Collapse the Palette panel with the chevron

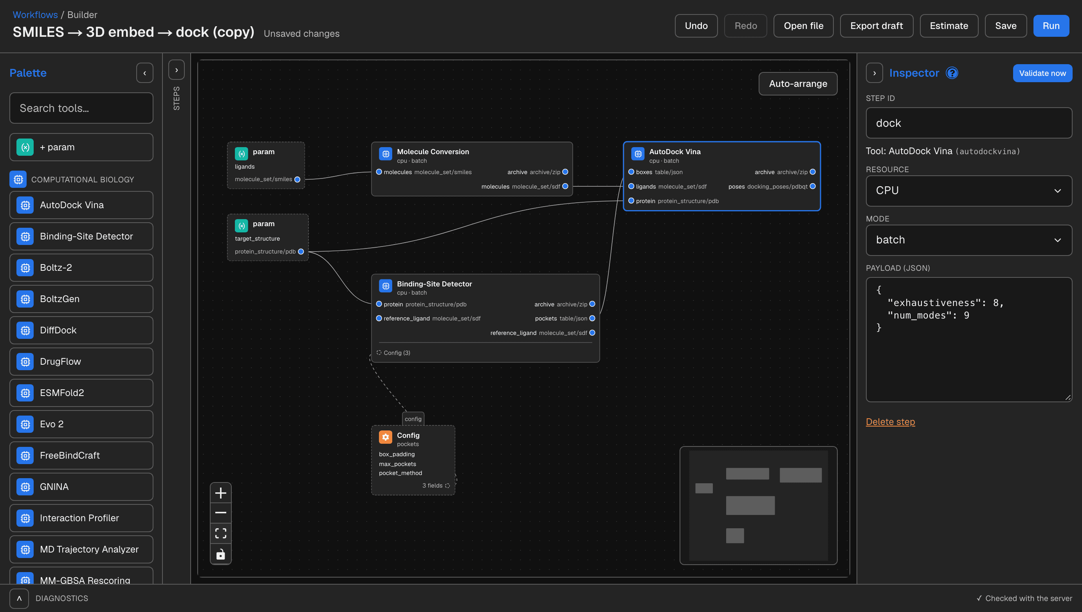pyautogui.click(x=144, y=73)
